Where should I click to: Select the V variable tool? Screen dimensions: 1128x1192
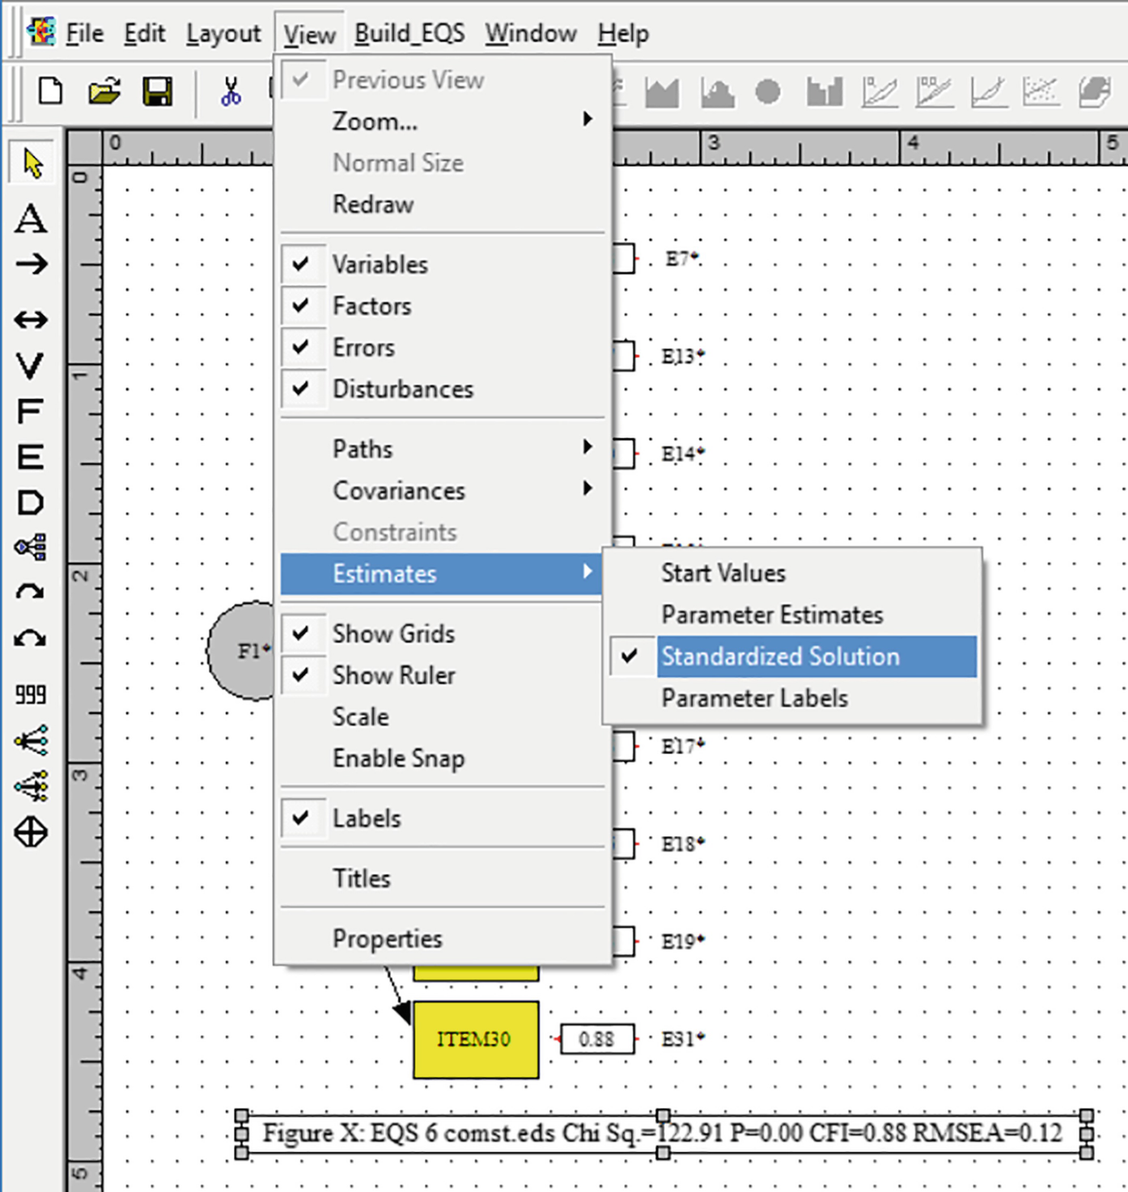pos(31,366)
